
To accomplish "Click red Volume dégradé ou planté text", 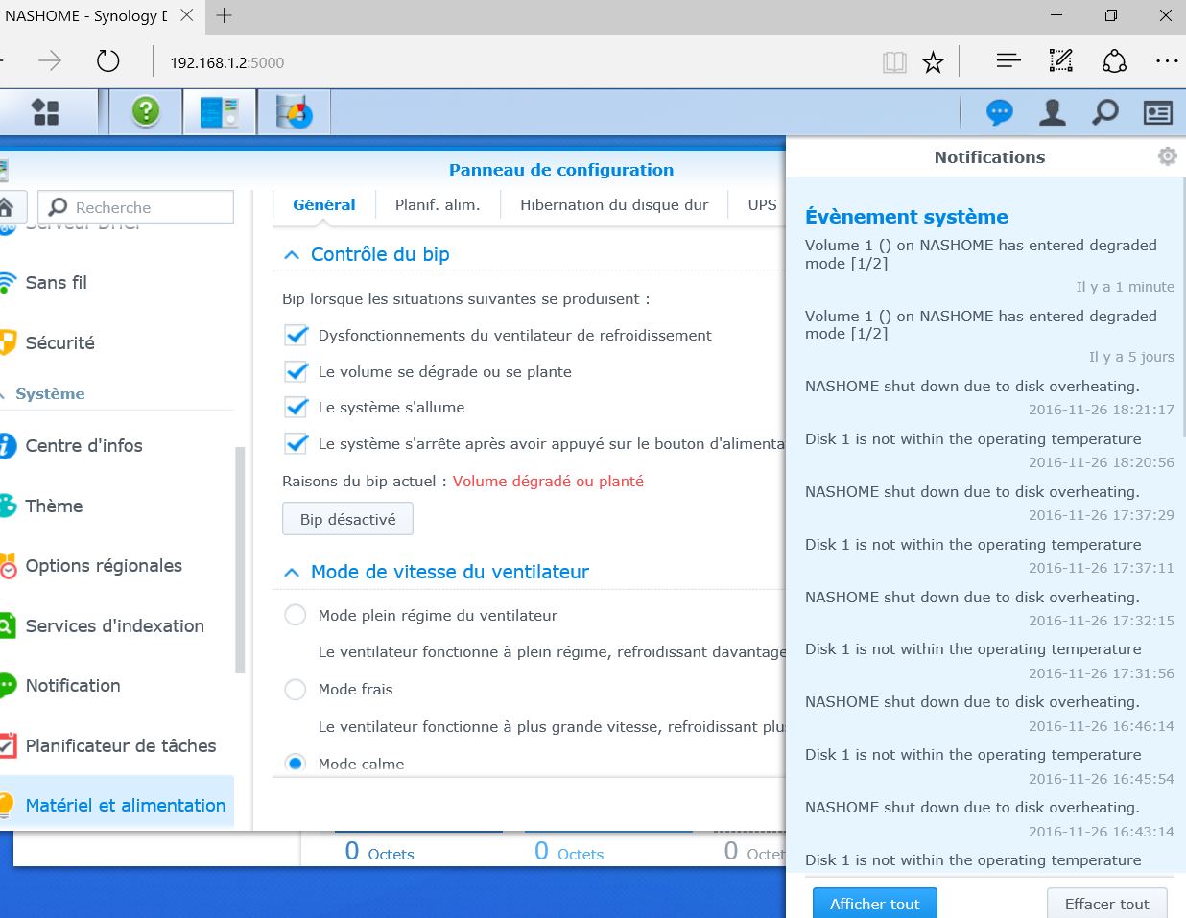I will [x=548, y=482].
